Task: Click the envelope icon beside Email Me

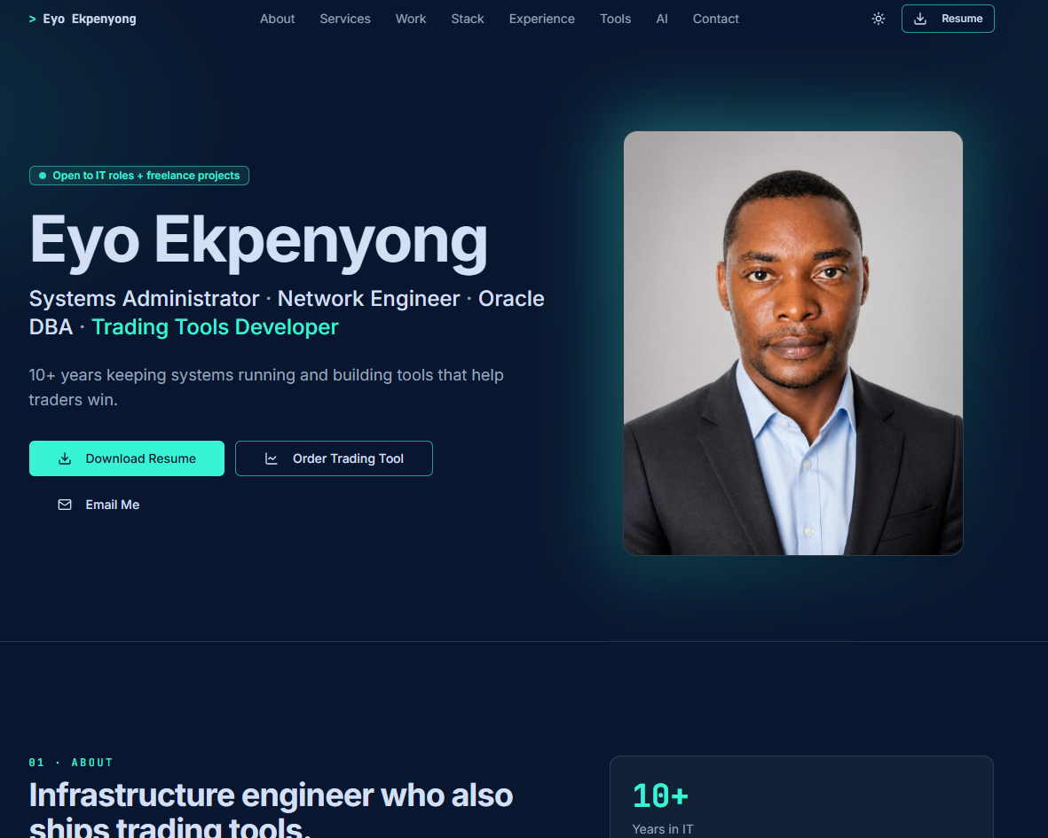Action: pyautogui.click(x=65, y=505)
